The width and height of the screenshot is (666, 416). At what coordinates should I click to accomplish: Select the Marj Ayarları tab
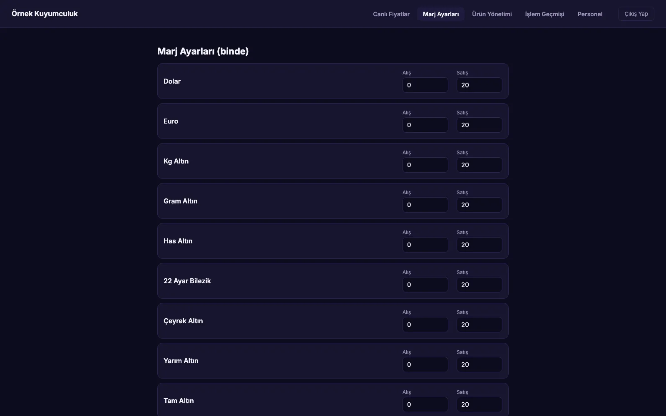441,14
